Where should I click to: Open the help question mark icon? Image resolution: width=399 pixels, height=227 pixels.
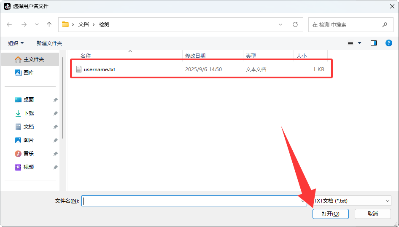coord(389,43)
